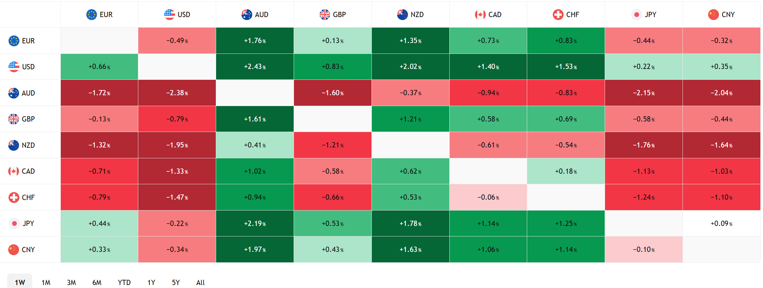Click the CNY flag icon in column header
Image resolution: width=763 pixels, height=288 pixels.
point(713,14)
